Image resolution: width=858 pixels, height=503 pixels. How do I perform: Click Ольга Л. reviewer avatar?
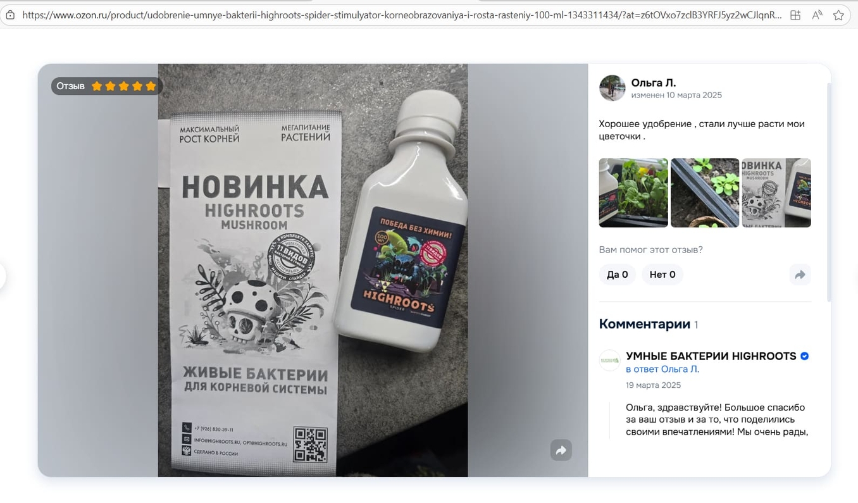pyautogui.click(x=612, y=88)
